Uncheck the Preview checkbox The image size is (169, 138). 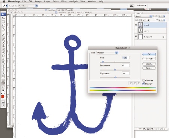pos(143,84)
